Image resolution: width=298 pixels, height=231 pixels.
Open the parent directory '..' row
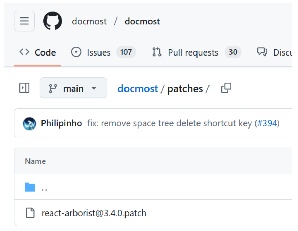coord(153,187)
